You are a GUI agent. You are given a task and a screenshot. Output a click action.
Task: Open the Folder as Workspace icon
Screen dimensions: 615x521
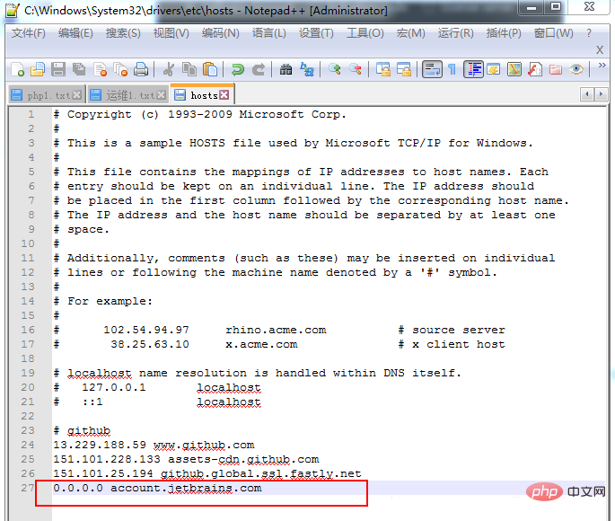point(556,69)
